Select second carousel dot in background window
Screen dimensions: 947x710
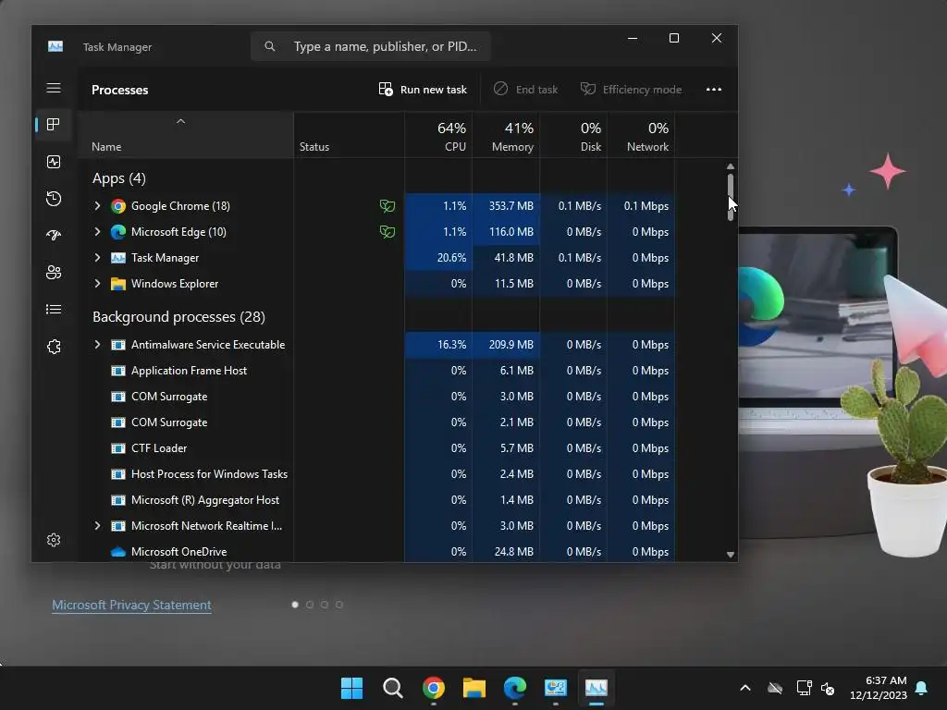[310, 605]
